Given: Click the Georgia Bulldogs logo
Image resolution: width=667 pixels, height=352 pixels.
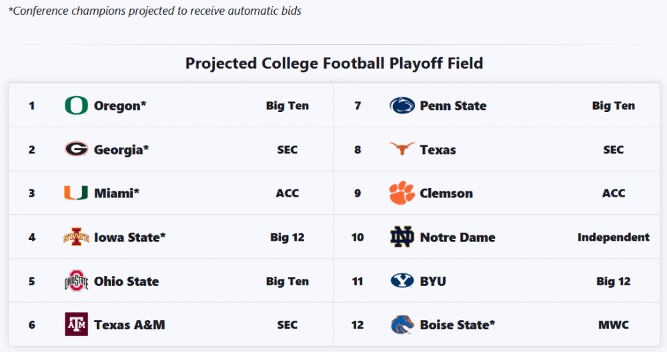Looking at the screenshot, I should click(x=76, y=149).
